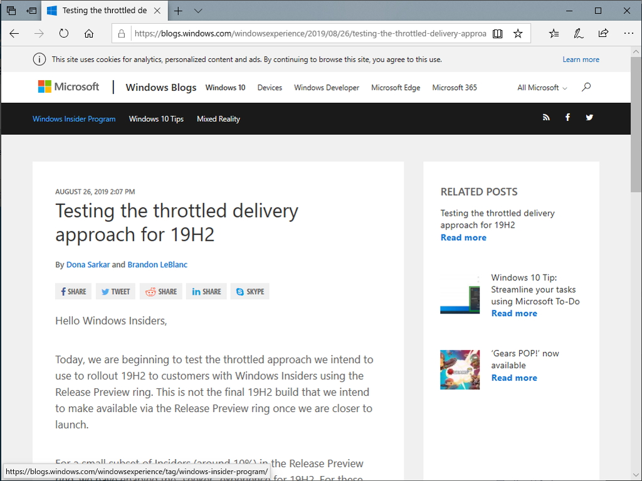
Task: Click the address bar URL field
Action: click(310, 34)
